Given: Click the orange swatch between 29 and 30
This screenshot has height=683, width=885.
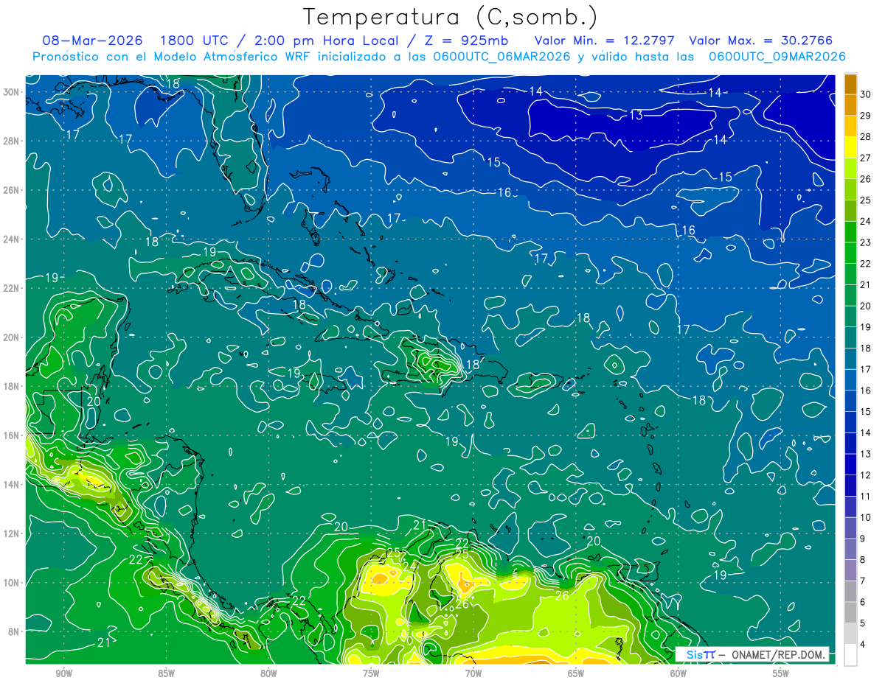Looking at the screenshot, I should pyautogui.click(x=850, y=105).
